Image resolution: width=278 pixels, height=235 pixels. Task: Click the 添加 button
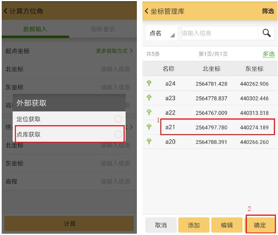click(x=194, y=225)
